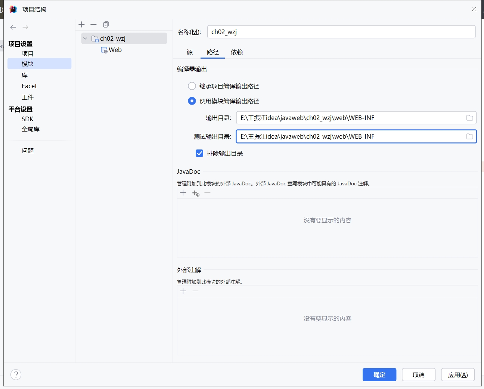Click the remove module minus icon
The width and height of the screenshot is (484, 389).
click(94, 25)
